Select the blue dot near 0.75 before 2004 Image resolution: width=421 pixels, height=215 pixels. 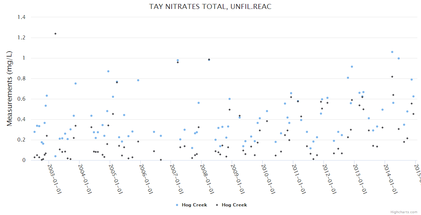tap(76, 83)
